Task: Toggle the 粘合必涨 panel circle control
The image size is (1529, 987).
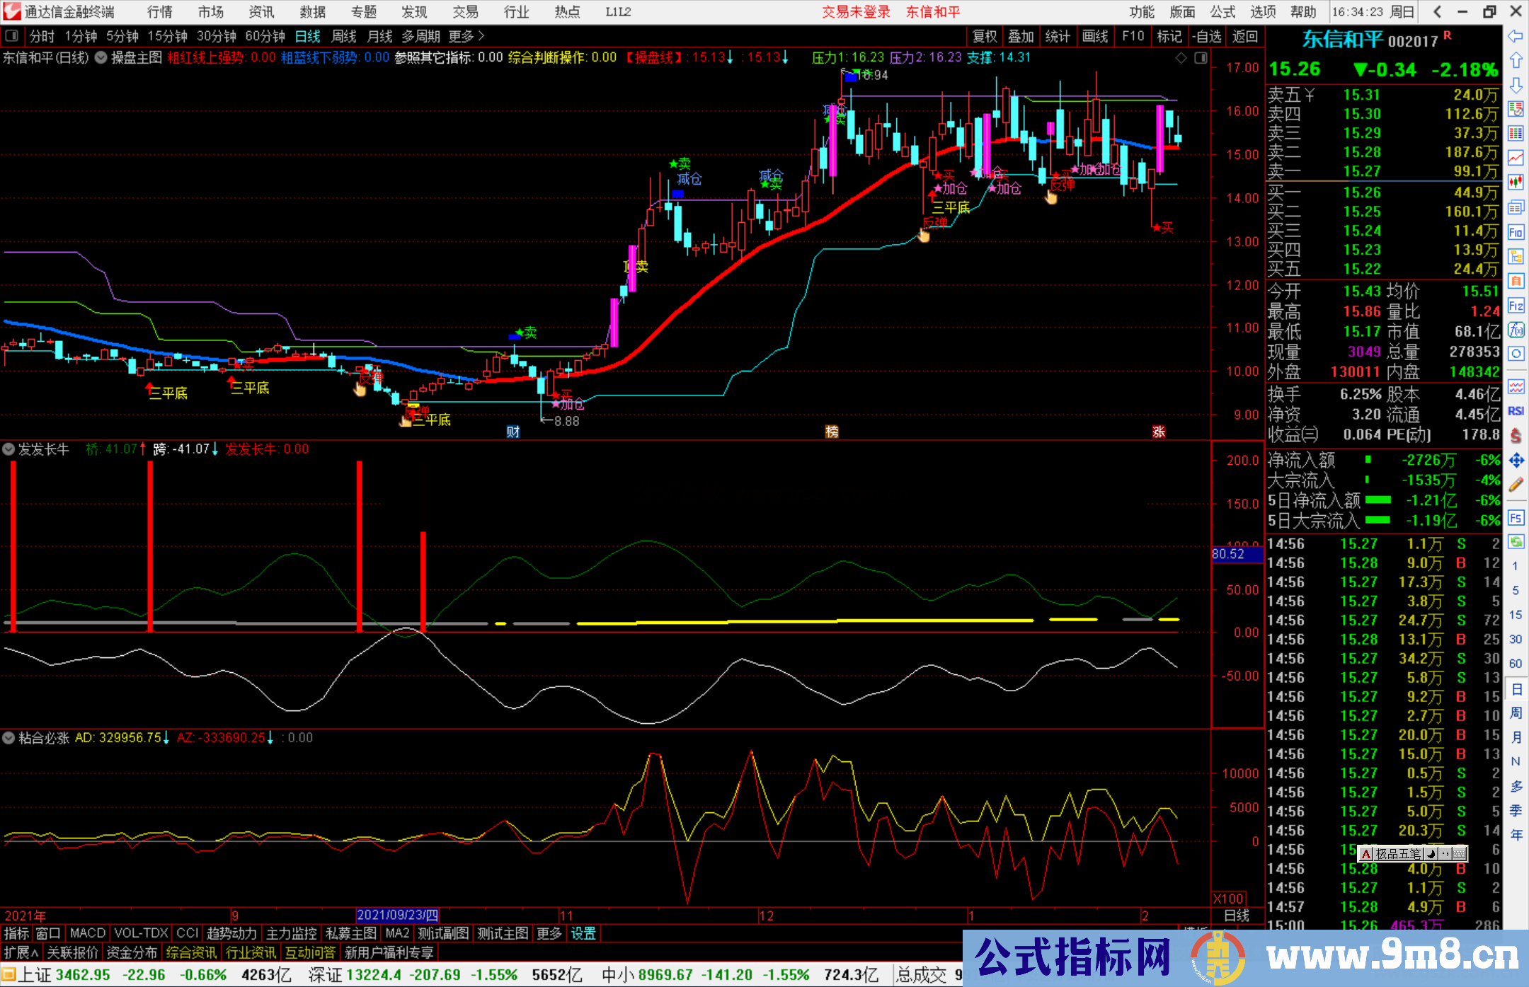Action: tap(9, 737)
